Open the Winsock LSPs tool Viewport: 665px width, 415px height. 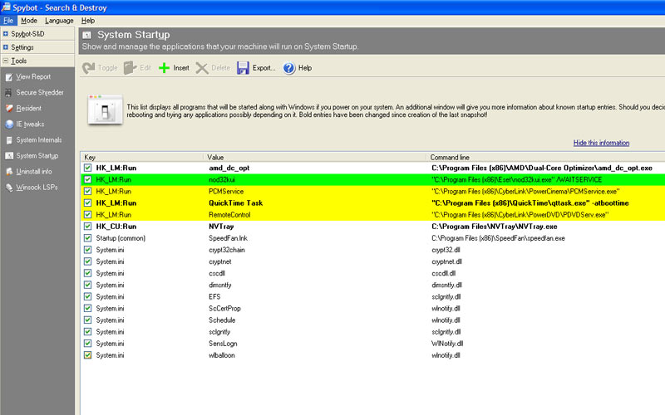38,188
